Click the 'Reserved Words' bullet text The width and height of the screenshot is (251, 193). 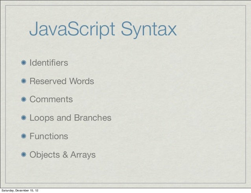(62, 81)
